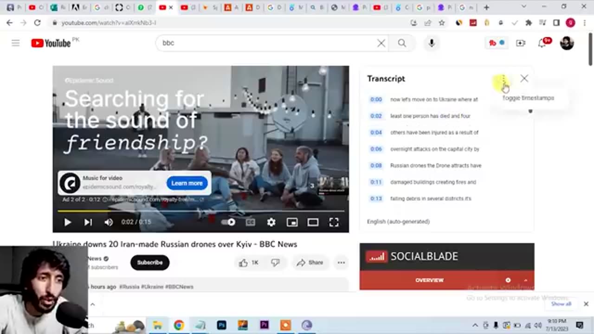Viewport: 594px width, 334px height.
Task: Click in the bbc search field
Action: click(x=267, y=43)
